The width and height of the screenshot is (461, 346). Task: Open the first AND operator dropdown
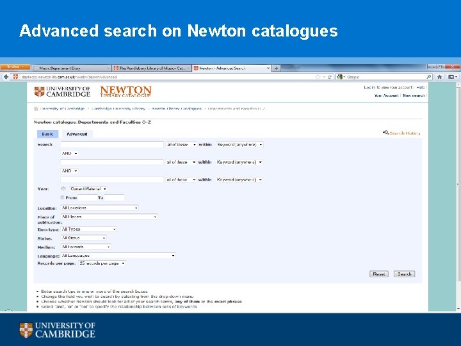(69, 153)
